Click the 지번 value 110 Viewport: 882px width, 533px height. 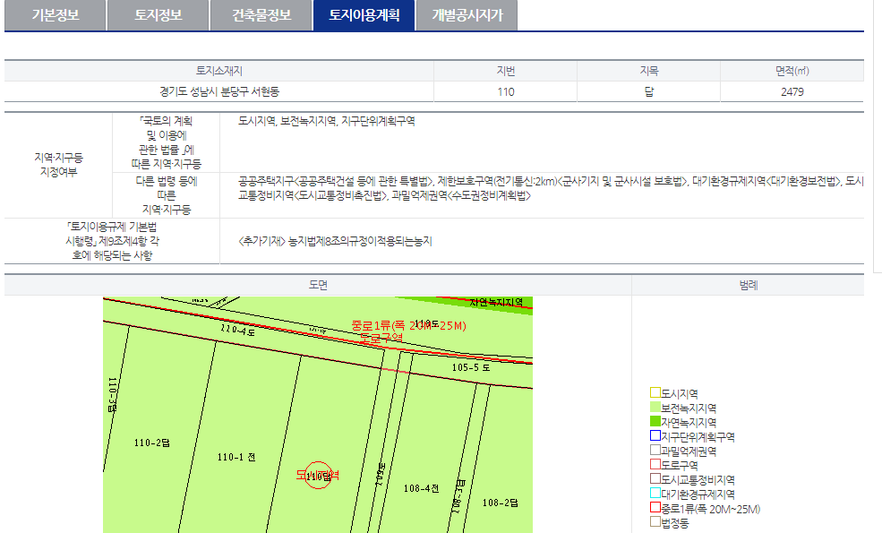pos(506,91)
